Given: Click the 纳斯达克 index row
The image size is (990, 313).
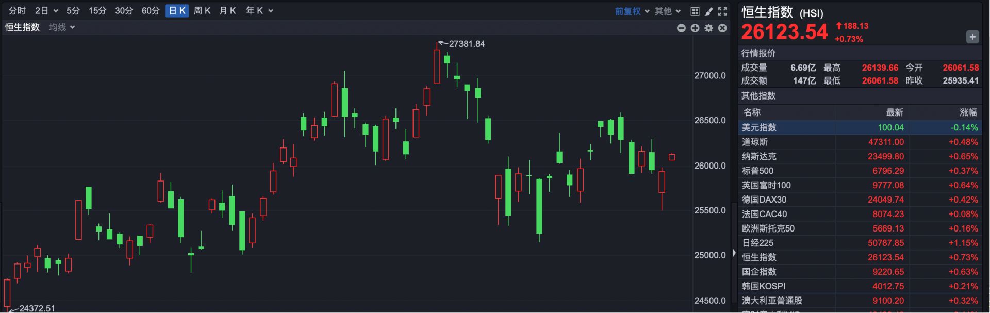Looking at the screenshot, I should tap(860, 156).
